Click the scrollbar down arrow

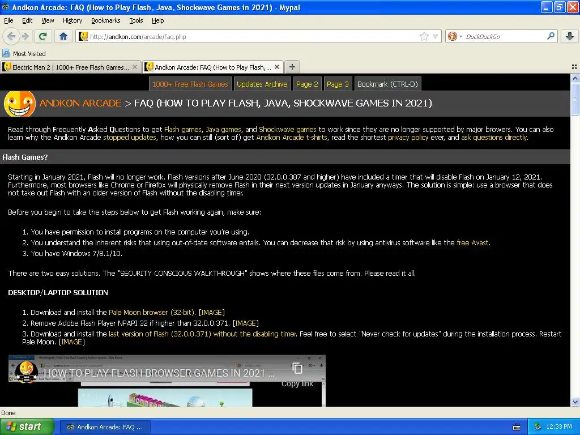point(575,402)
